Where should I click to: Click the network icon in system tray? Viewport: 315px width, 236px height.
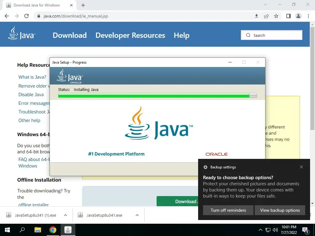268,230
